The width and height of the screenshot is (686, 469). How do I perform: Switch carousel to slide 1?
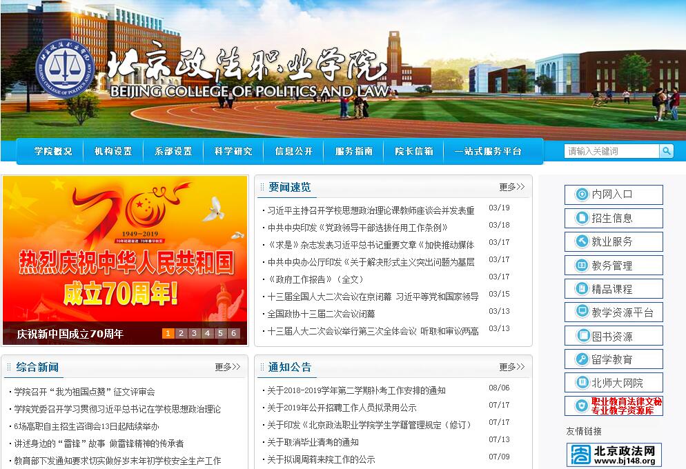168,334
